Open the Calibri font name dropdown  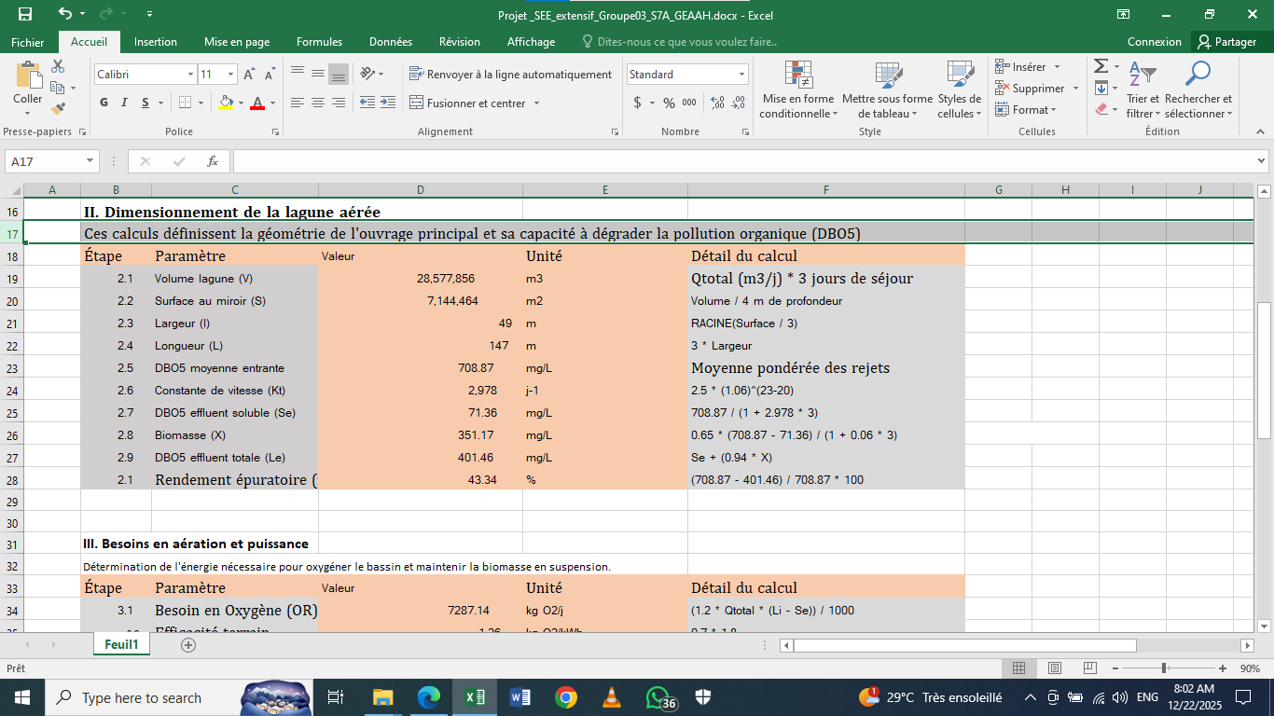(190, 75)
